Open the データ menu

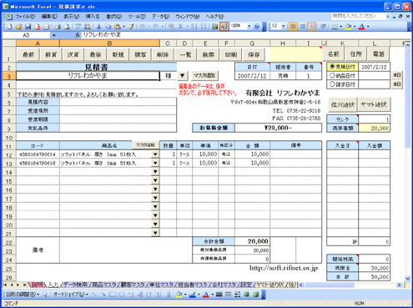point(160,17)
